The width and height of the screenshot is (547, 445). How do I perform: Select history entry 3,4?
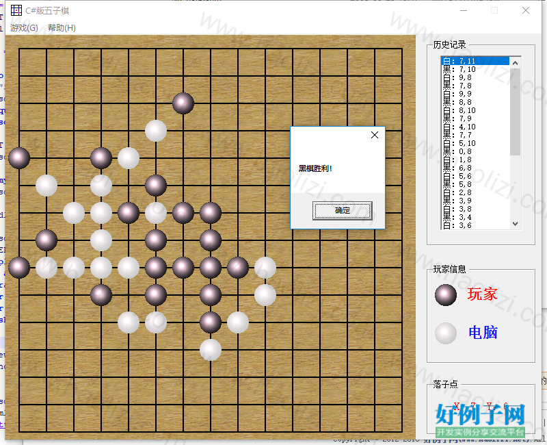[475, 217]
